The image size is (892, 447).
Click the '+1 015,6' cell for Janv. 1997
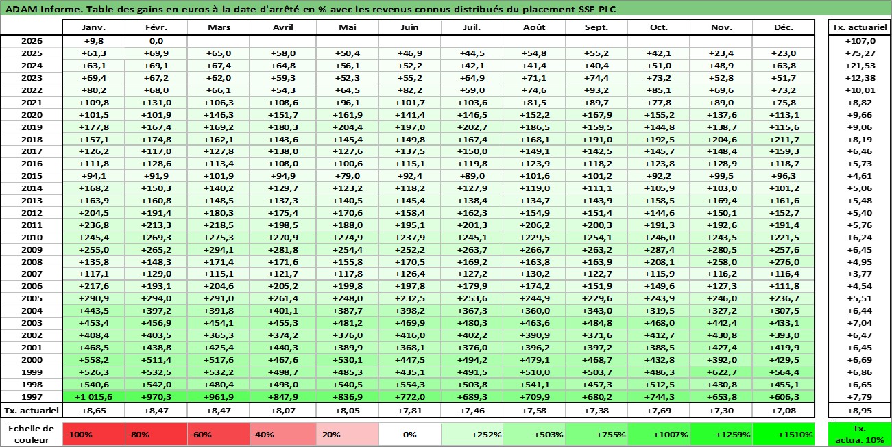click(x=93, y=396)
